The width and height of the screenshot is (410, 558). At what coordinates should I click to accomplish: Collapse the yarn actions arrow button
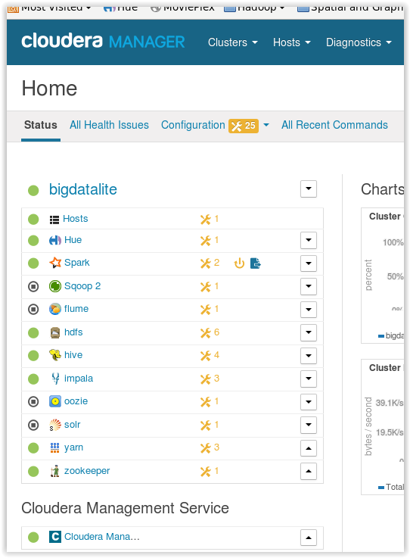309,448
